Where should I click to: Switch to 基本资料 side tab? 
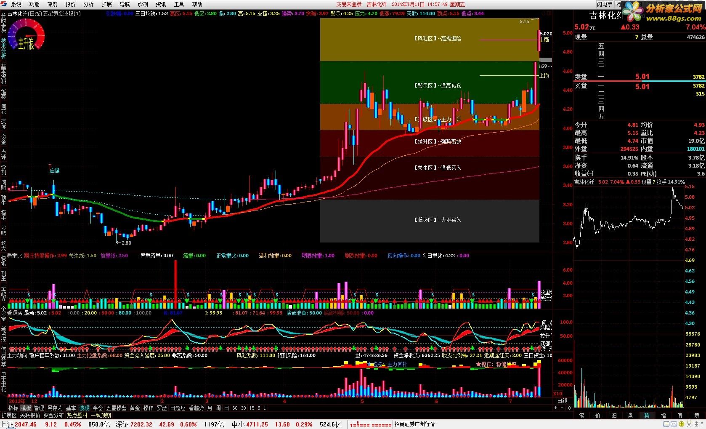pos(3,74)
